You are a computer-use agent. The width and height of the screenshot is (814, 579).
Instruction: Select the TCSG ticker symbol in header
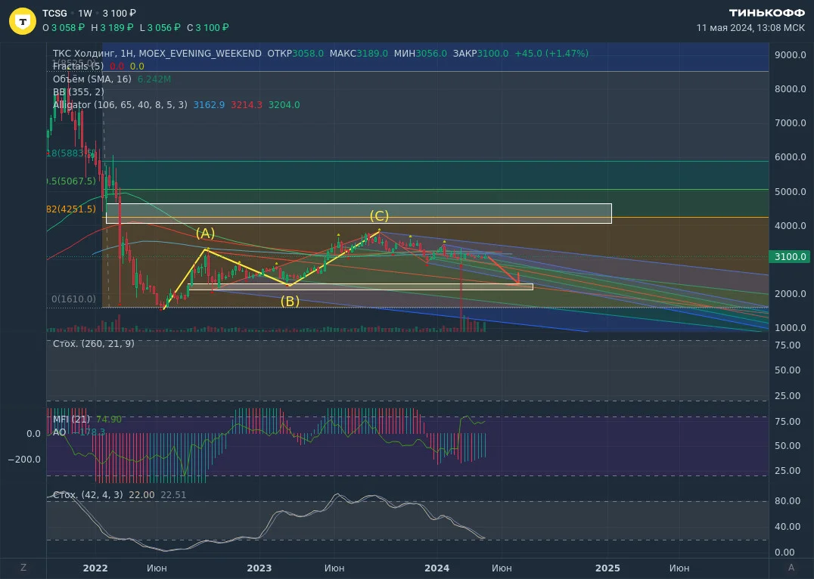[55, 14]
